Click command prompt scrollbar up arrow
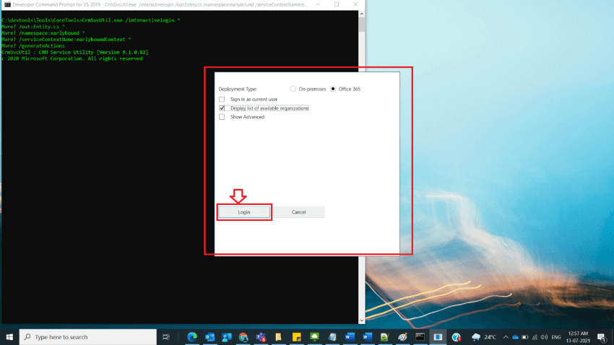Screen dimensions: 614x345 pyautogui.click(x=361, y=14)
